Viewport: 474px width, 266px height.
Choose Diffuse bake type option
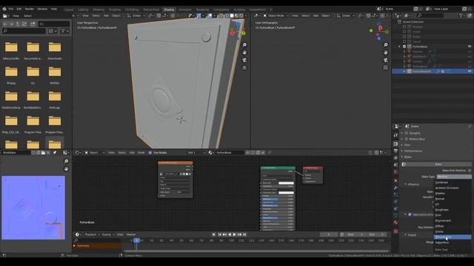[453, 226]
